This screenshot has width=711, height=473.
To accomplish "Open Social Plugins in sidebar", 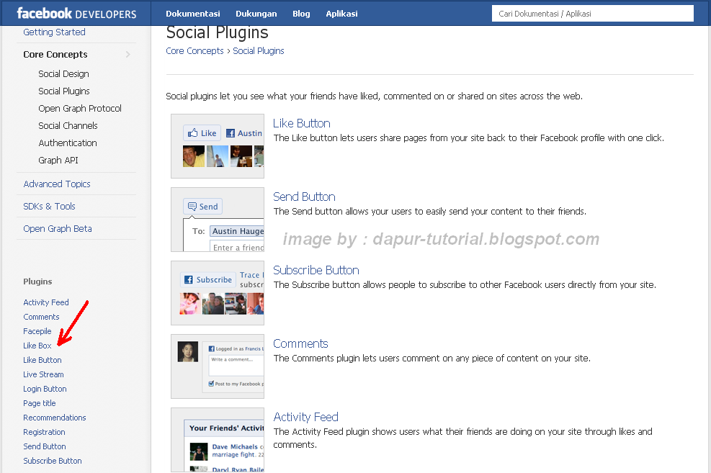I will pos(64,91).
